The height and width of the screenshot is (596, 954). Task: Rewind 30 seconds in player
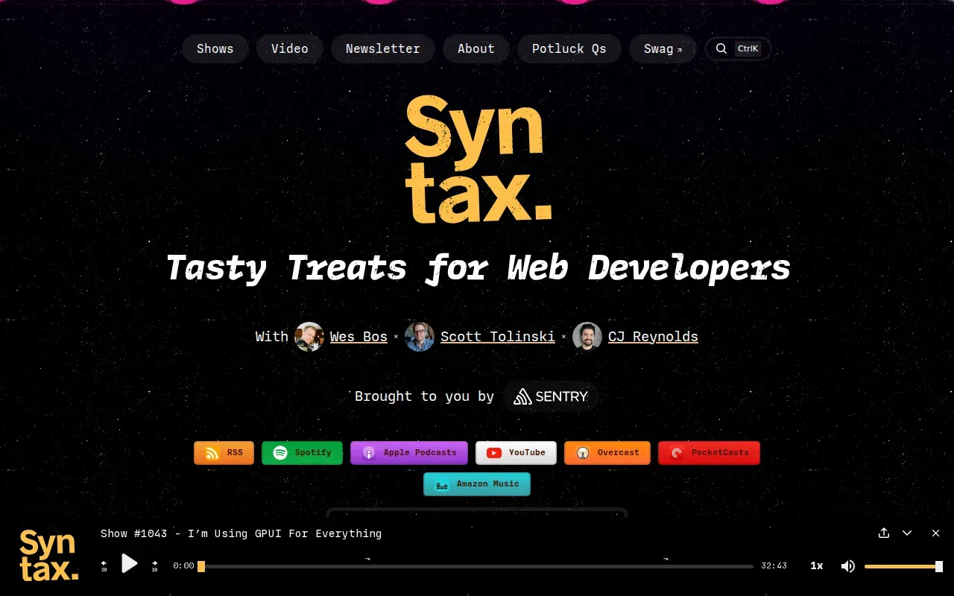click(x=104, y=566)
